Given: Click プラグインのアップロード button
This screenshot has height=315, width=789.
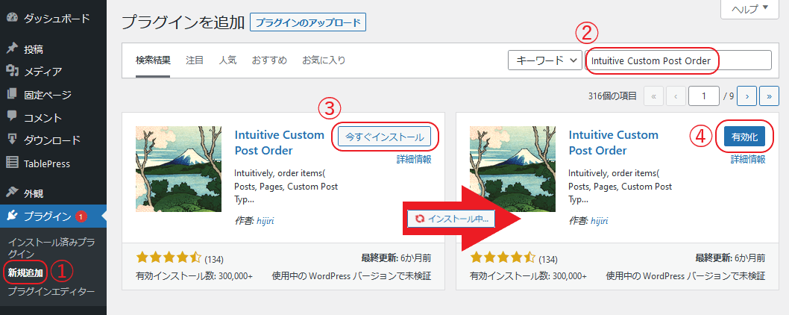Looking at the screenshot, I should 308,23.
